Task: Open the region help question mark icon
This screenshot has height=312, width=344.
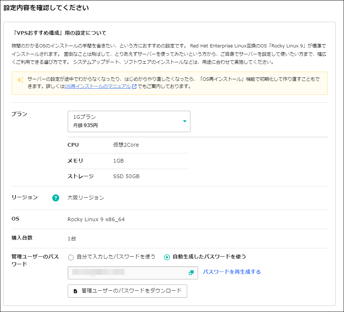Action: pyautogui.click(x=55, y=198)
